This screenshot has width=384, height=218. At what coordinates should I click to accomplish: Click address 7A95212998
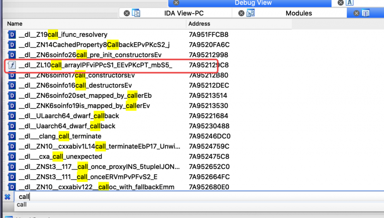click(209, 55)
